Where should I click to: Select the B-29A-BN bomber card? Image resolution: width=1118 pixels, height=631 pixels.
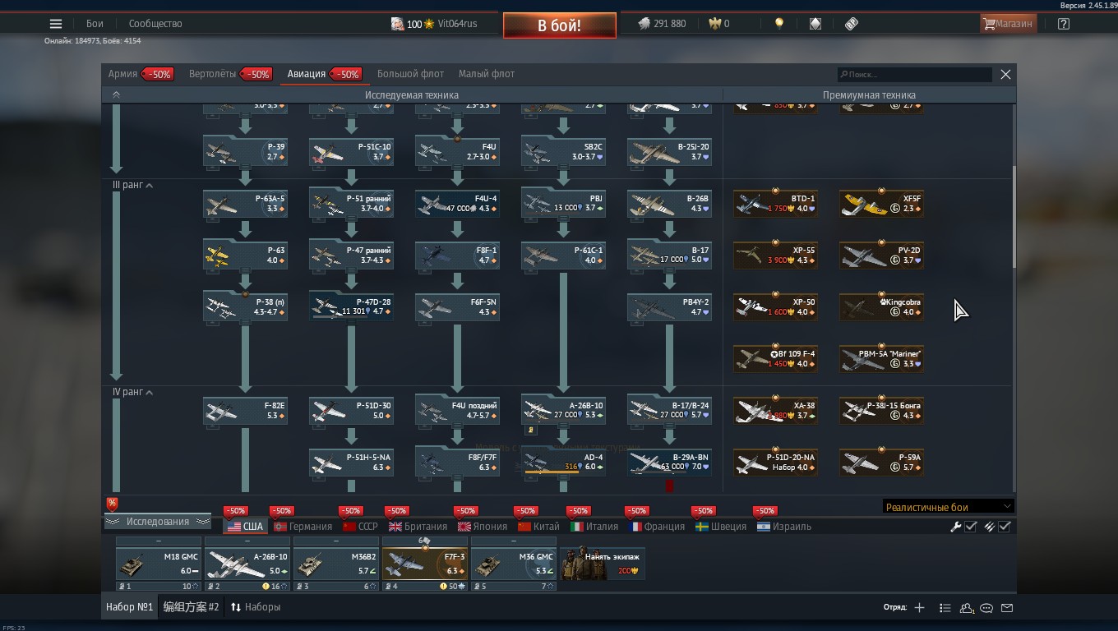tap(669, 463)
